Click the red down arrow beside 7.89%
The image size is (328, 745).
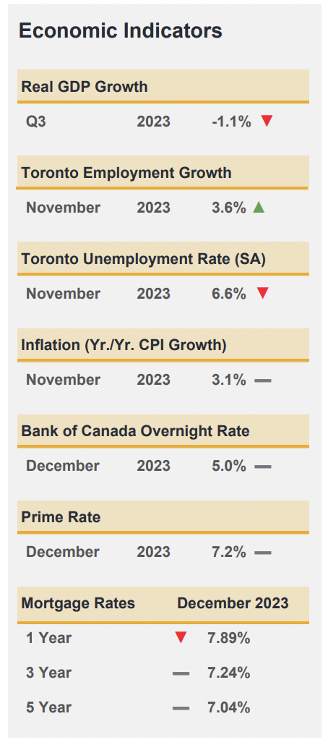pyautogui.click(x=181, y=638)
